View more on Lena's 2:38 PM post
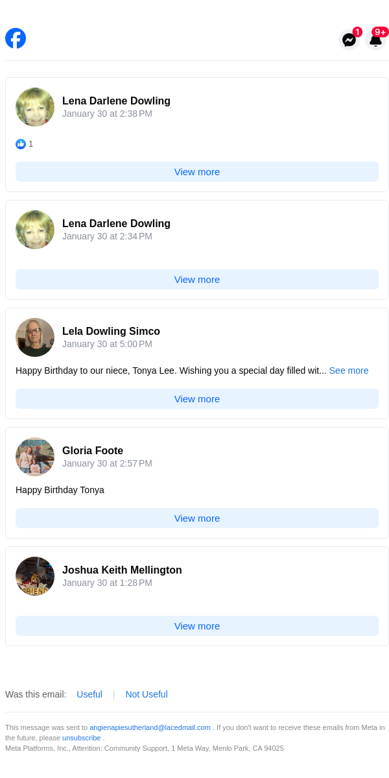The image size is (389, 778). (197, 172)
